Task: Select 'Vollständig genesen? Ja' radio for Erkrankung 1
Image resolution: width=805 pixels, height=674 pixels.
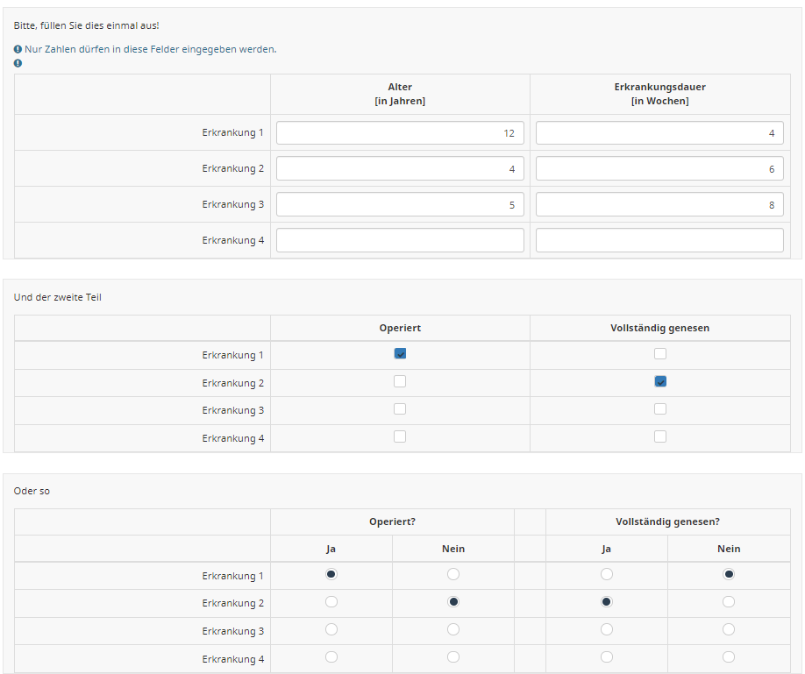Action: (x=607, y=575)
